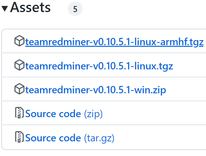Image resolution: width=206 pixels, height=156 pixels.
Task: Open the Source code link for tar.gz
Action: 53,138
